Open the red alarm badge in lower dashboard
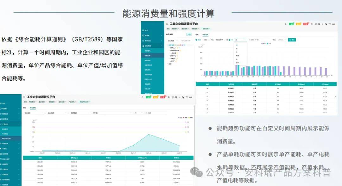This screenshot has height=186, width=342. (163, 97)
